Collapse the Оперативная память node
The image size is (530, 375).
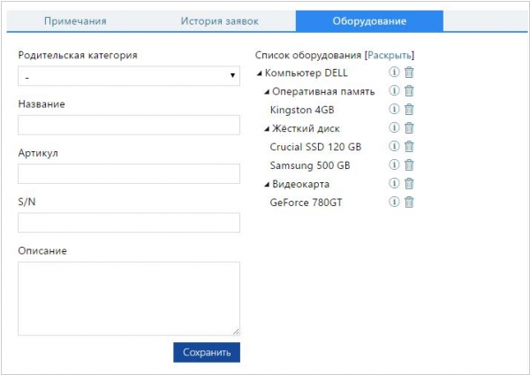[x=267, y=92]
